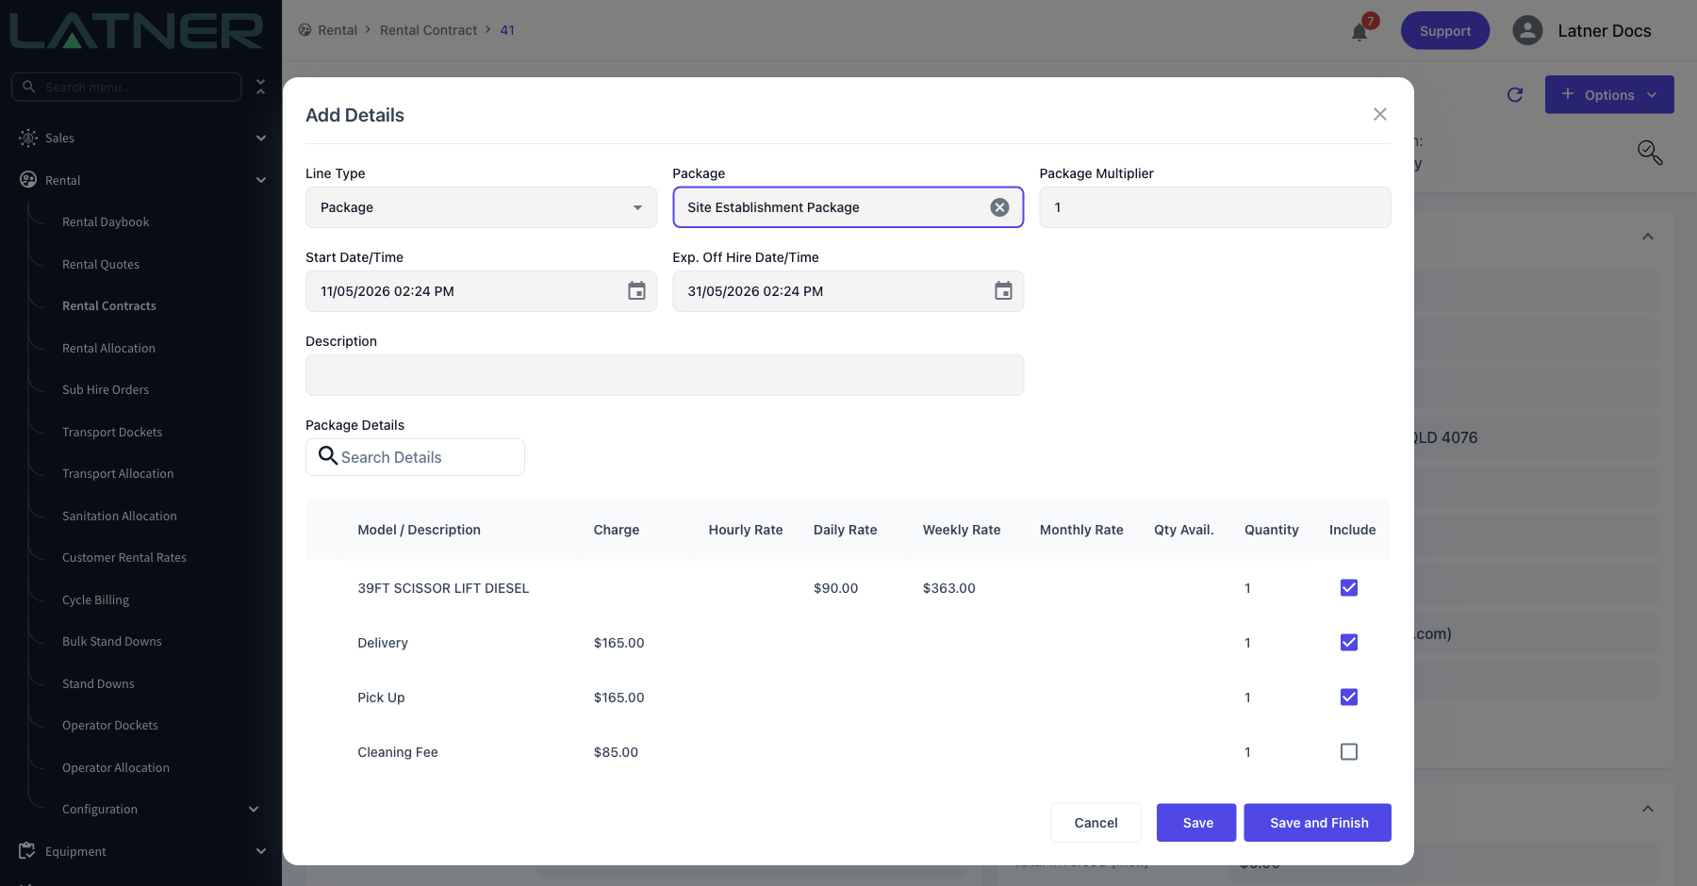Click the Package Multiplier field

click(1215, 207)
